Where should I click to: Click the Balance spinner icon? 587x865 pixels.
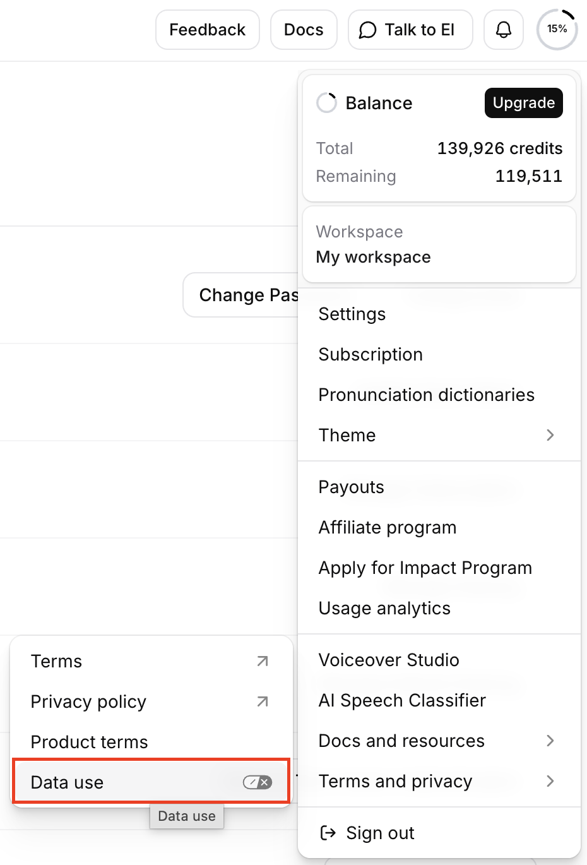coord(327,103)
